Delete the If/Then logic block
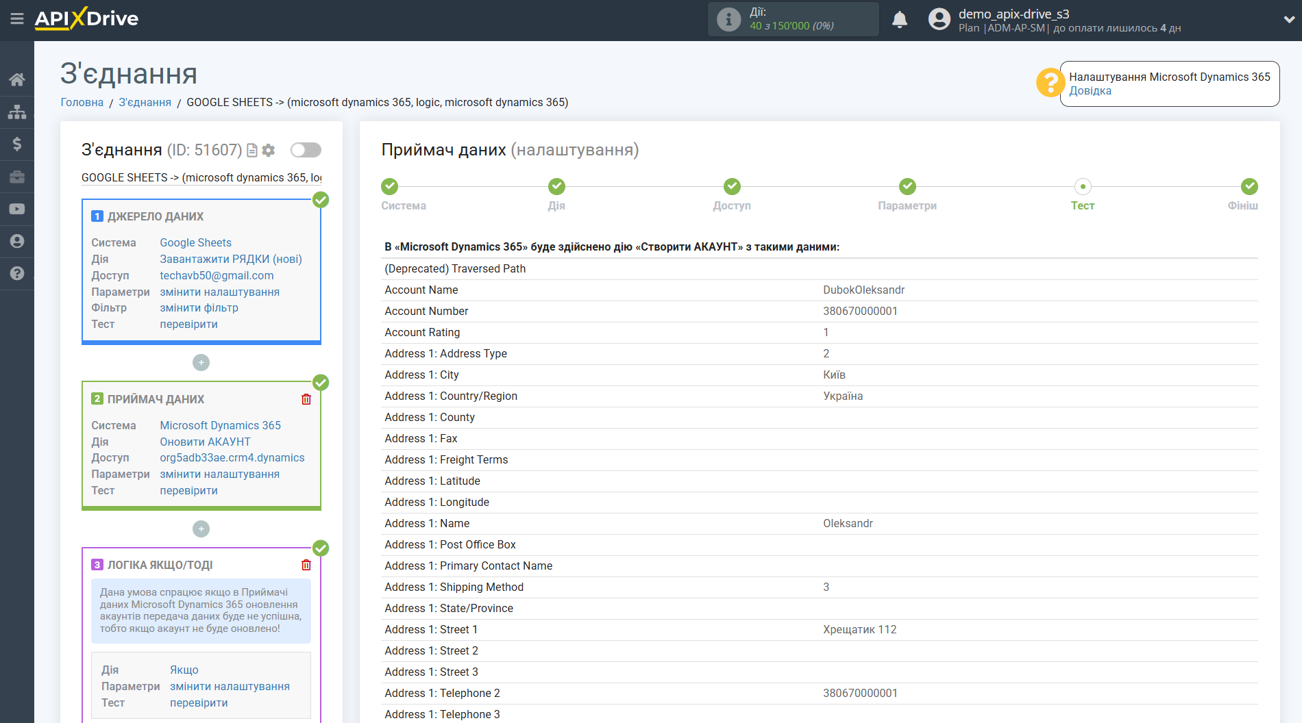The height and width of the screenshot is (723, 1302). point(306,565)
